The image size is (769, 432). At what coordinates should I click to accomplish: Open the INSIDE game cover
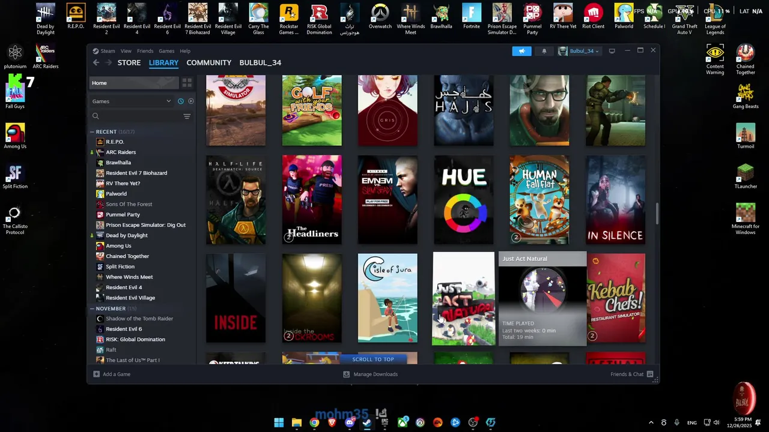pos(236,298)
